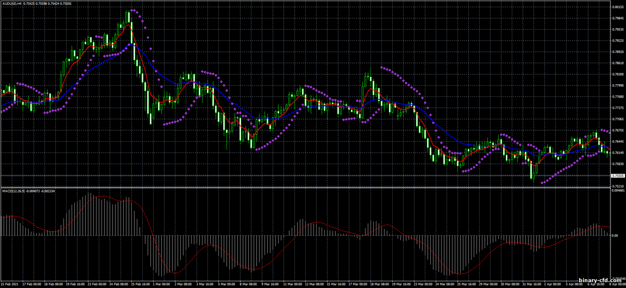Viewport: 626px width, 288px height.
Task: Select the 0.77065 price axis label
Action: coord(618,119)
